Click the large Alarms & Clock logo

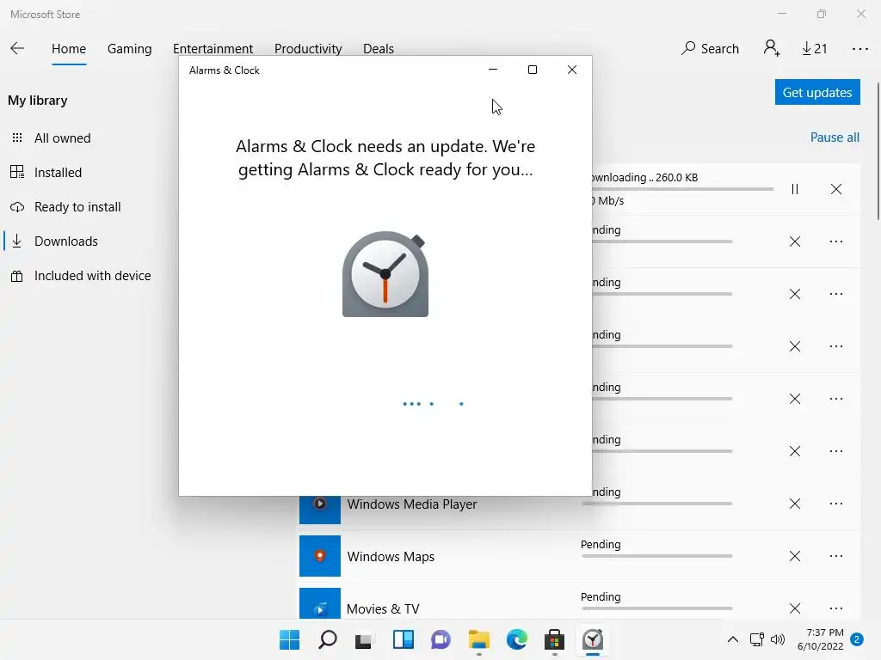click(385, 274)
